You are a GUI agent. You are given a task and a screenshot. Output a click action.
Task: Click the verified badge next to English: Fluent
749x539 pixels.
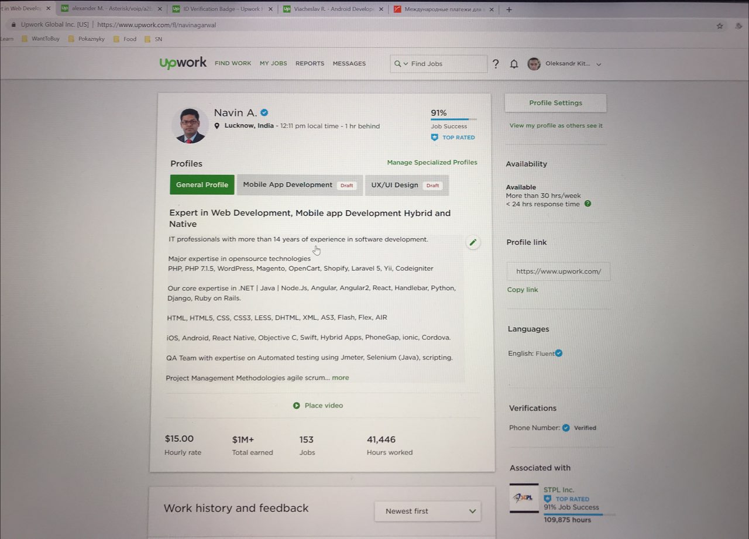click(559, 353)
